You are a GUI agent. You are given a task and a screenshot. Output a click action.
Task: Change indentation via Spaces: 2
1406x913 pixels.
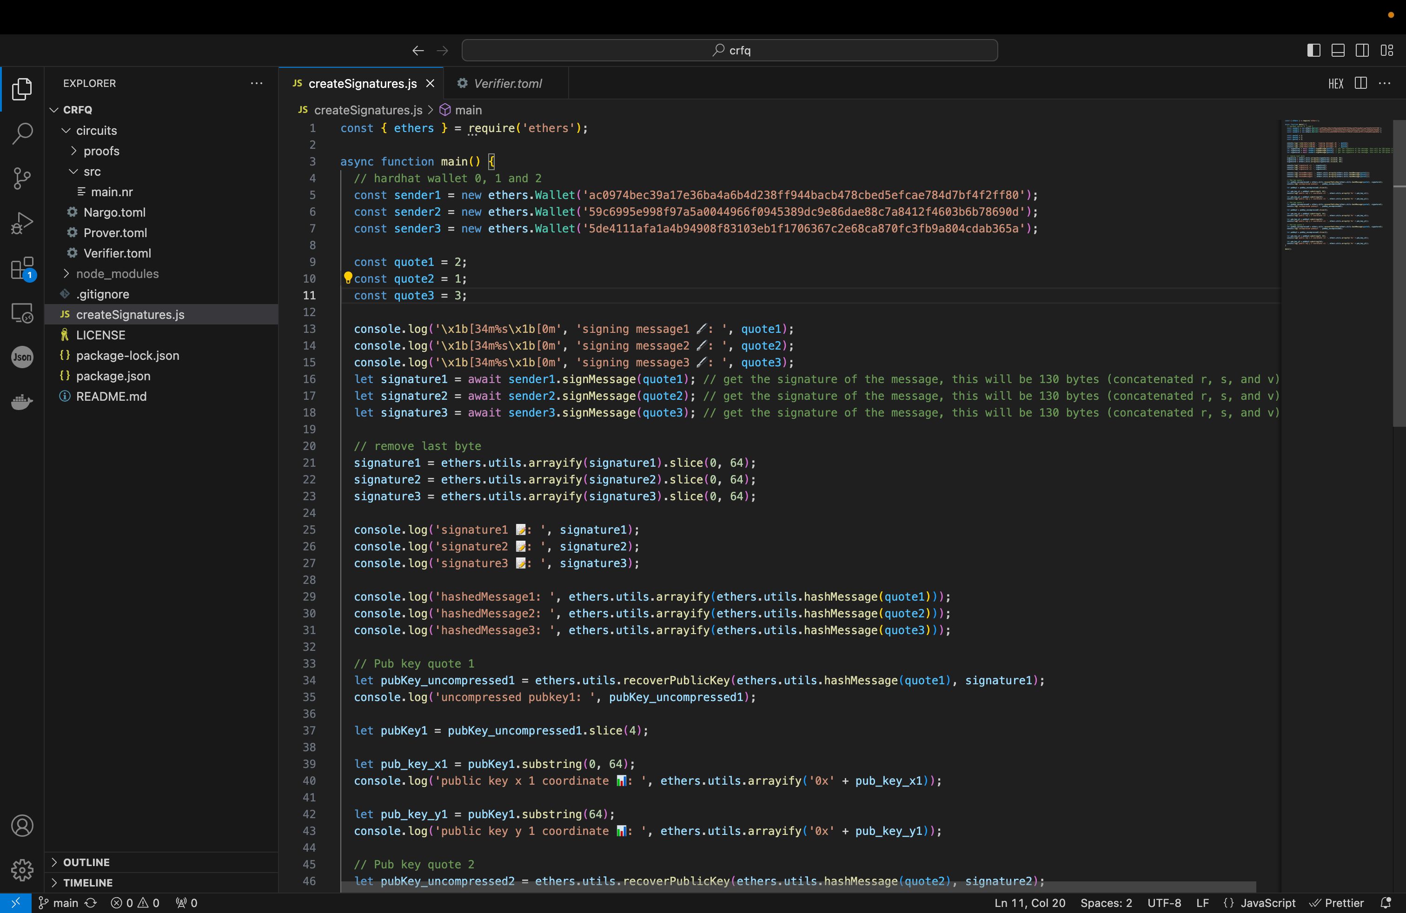coord(1106,903)
